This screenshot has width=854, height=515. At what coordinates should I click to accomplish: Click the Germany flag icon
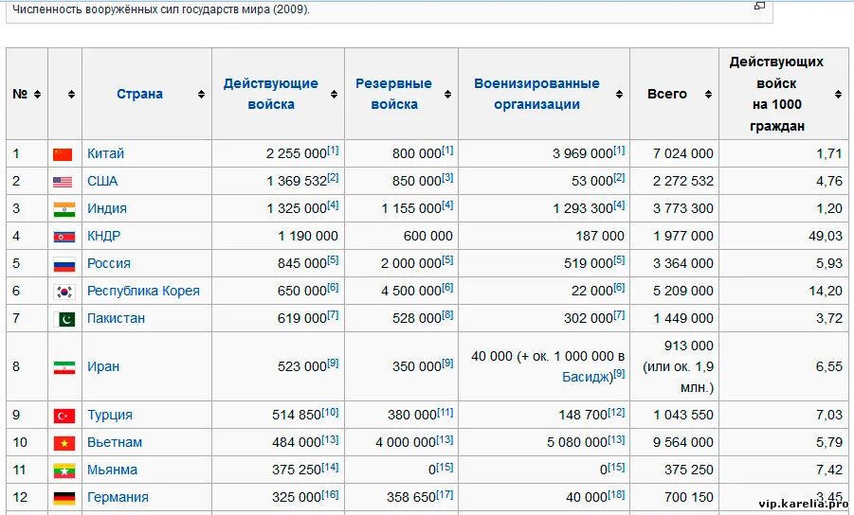(x=64, y=498)
